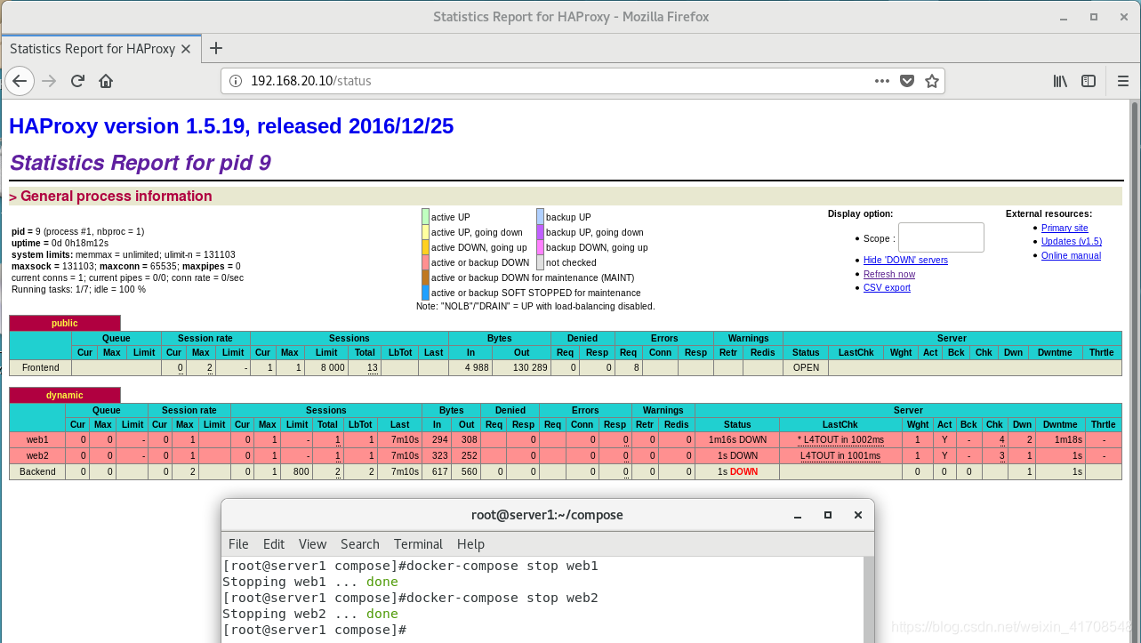The image size is (1141, 643).
Task: Click the web2 server row name
Action: tap(37, 455)
